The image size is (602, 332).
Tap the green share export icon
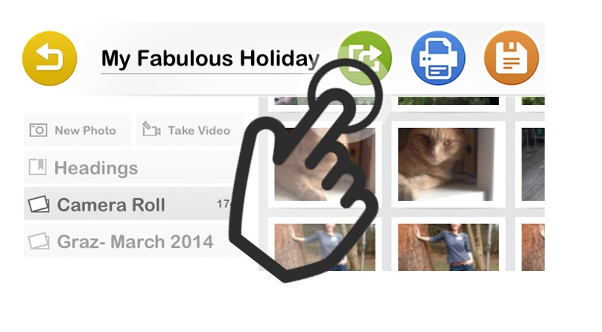pos(364,57)
